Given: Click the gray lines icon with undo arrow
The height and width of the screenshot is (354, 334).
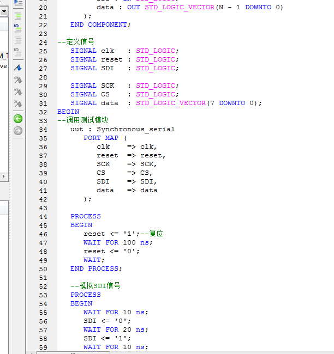Looking at the screenshot, I should [x=18, y=52].
